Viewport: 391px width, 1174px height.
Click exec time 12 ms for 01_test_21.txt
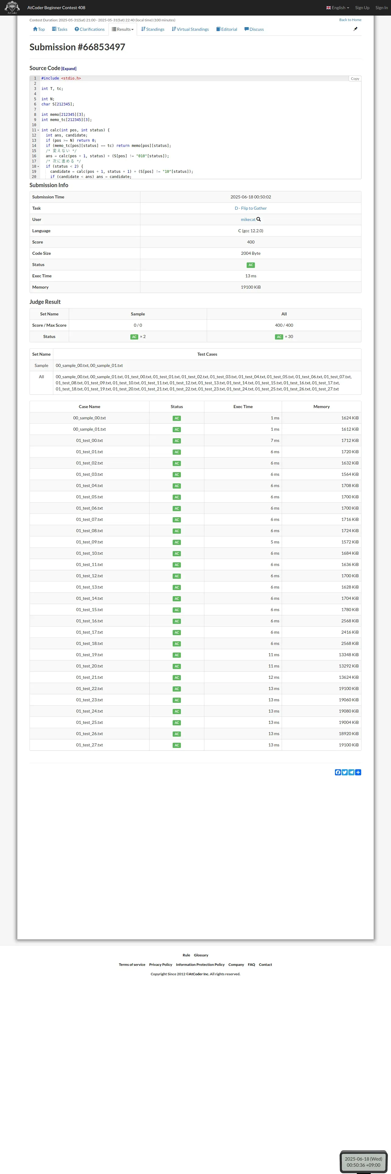click(273, 677)
